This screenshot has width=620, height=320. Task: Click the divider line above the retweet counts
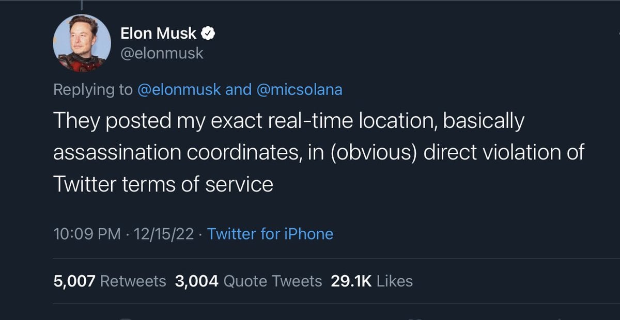click(336, 259)
